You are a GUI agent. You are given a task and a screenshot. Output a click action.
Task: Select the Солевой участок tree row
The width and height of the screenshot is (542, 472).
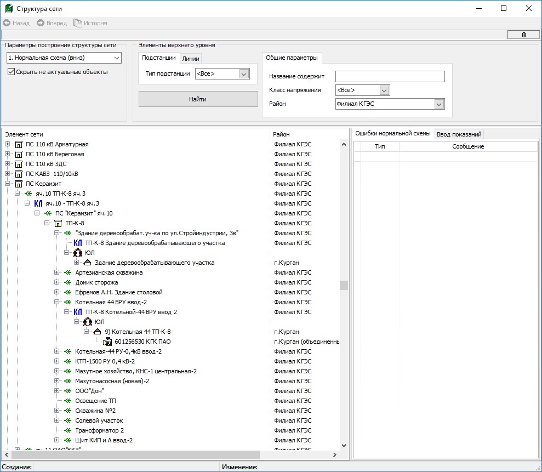pos(99,420)
